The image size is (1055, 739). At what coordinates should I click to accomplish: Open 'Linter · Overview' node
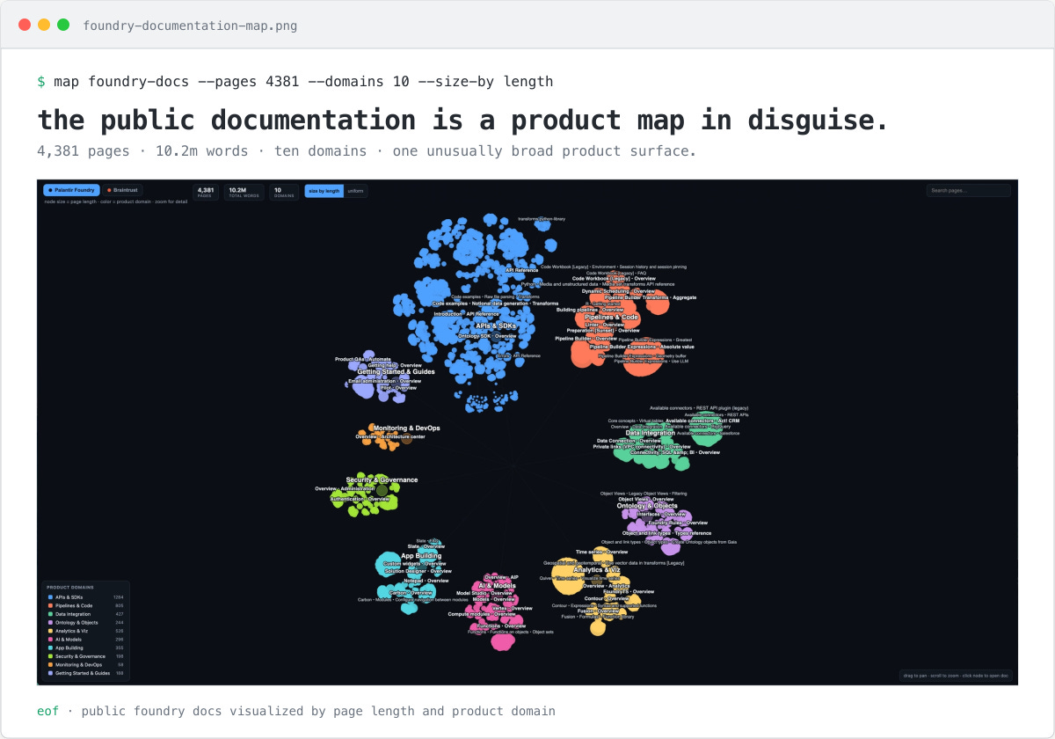click(x=605, y=325)
